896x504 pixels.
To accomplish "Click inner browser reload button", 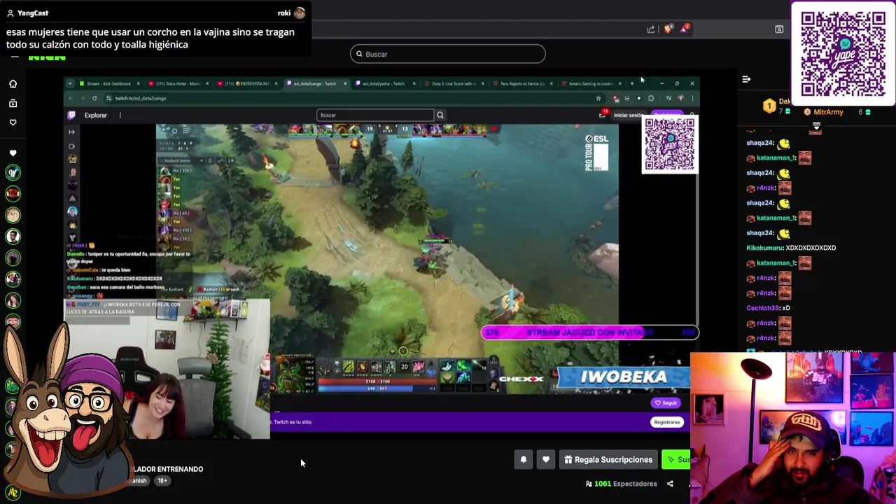I will 94,98.
